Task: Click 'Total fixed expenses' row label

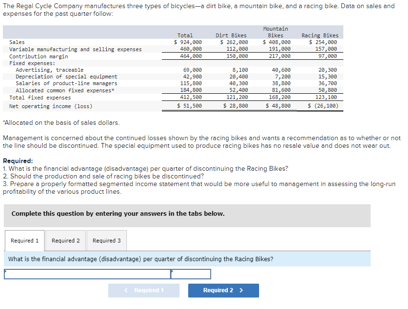Action: [40, 98]
